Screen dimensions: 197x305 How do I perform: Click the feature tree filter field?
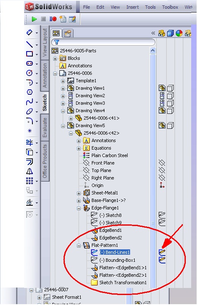tap(103, 42)
